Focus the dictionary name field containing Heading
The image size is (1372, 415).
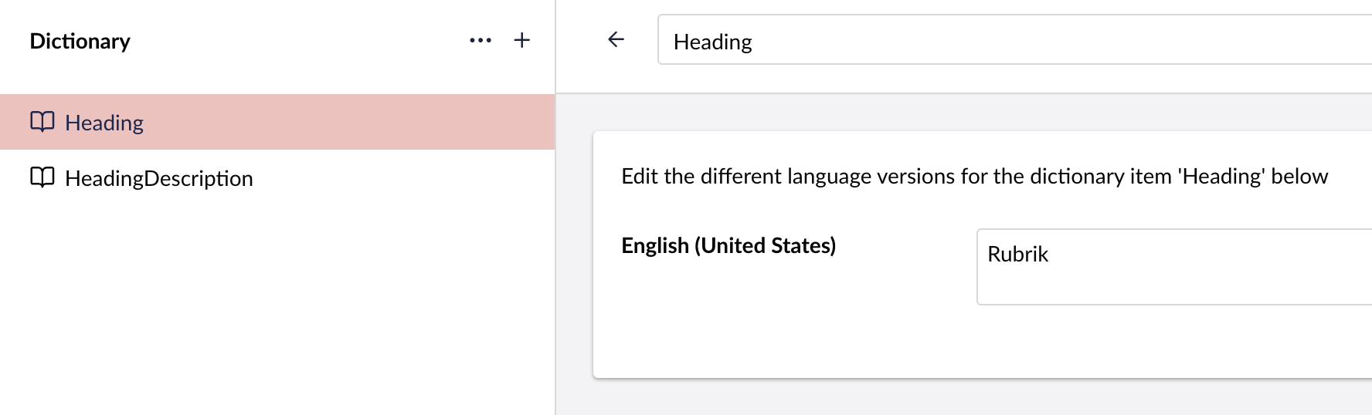[x=1004, y=41]
